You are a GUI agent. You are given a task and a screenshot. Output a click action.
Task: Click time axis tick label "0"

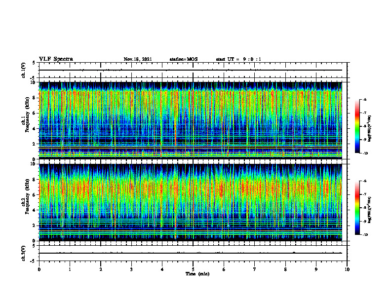[x=39, y=269]
